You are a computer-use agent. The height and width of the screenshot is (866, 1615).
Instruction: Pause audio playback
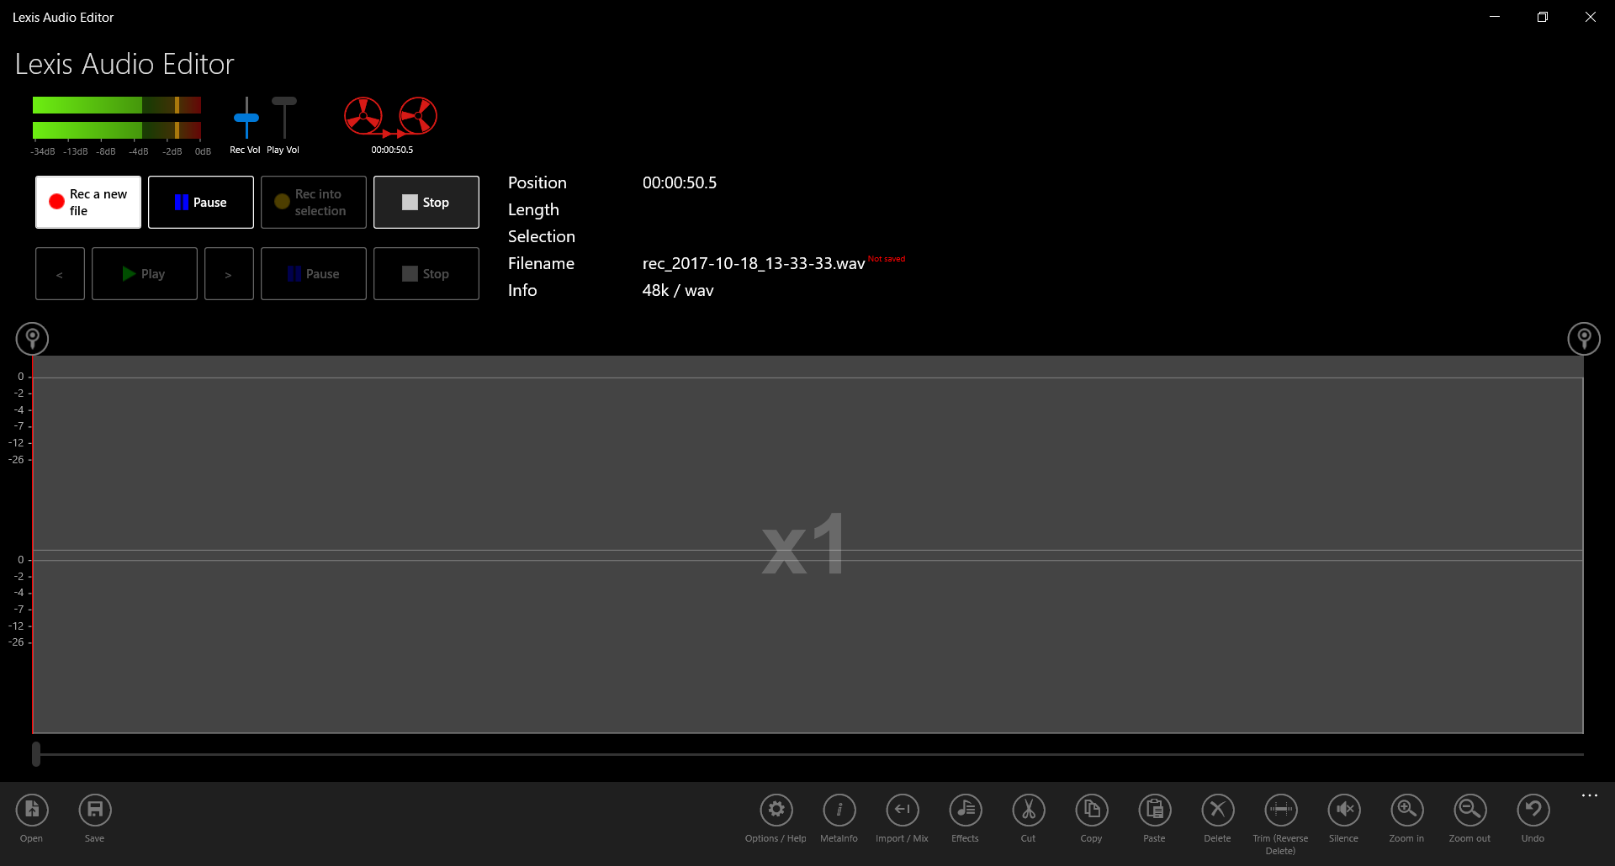coord(313,273)
